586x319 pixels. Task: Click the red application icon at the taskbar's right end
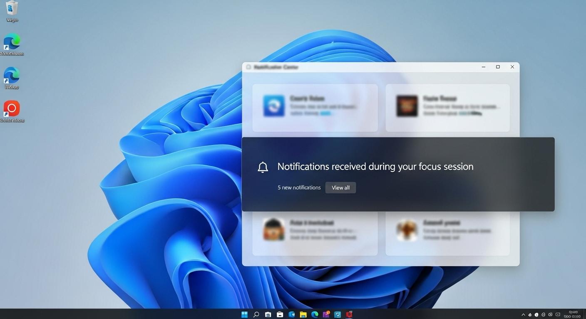pos(349,314)
